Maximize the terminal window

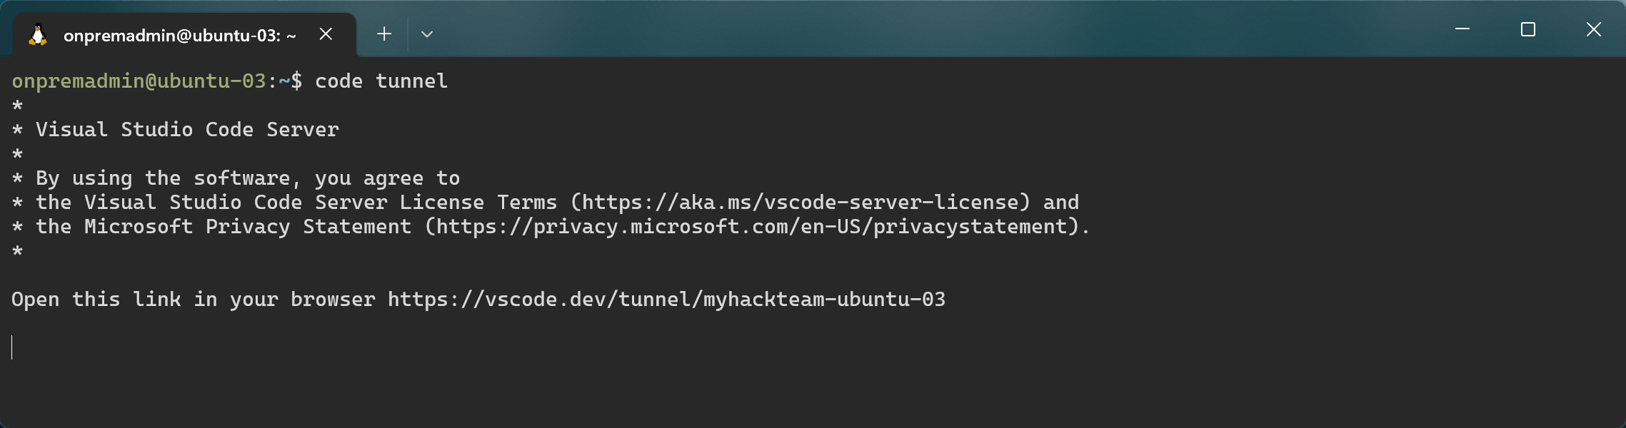click(1528, 29)
